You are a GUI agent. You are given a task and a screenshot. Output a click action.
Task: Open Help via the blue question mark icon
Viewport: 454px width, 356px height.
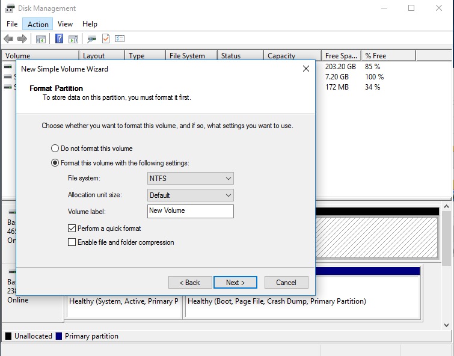(x=59, y=39)
